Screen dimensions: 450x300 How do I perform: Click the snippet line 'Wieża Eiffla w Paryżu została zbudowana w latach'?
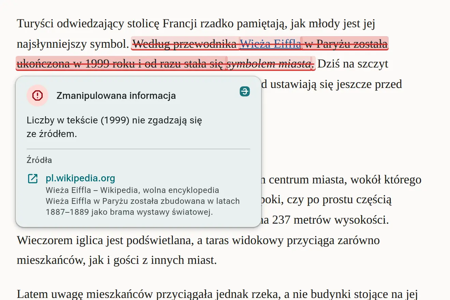click(x=142, y=201)
